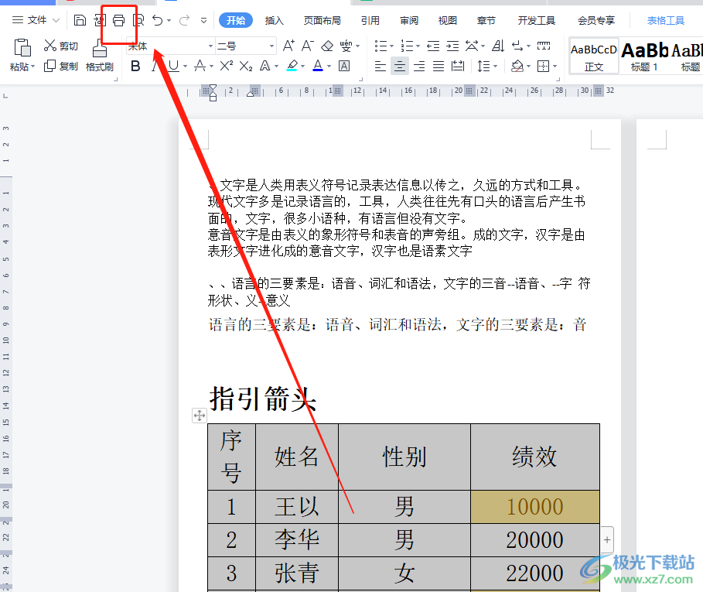
Task: Click the tab stops ruler icon
Action: pos(544,46)
